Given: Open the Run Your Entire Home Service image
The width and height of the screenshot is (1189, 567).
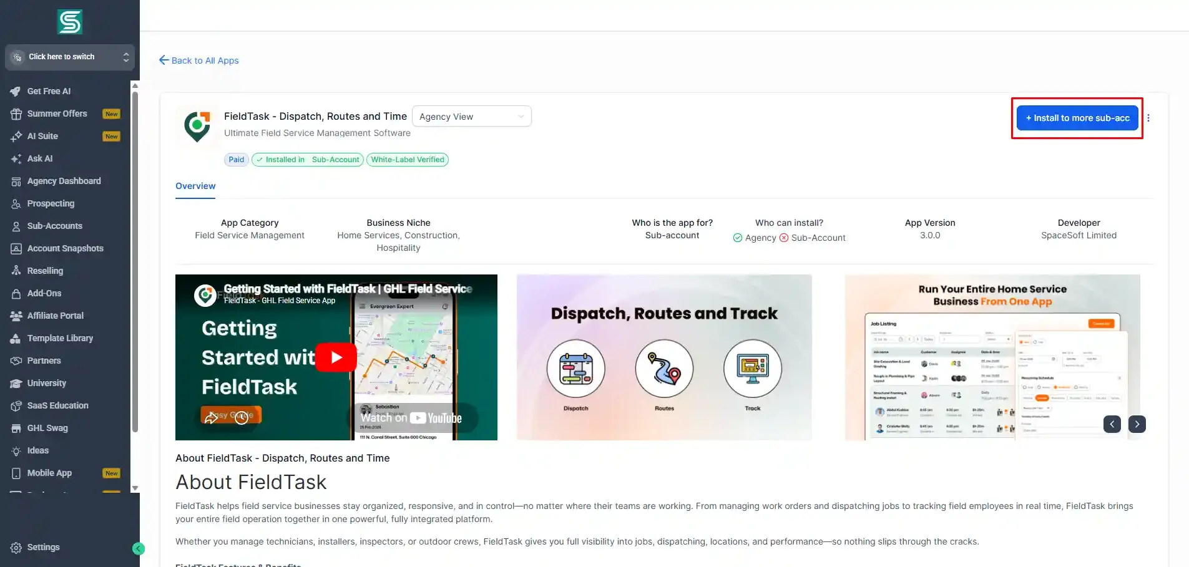Looking at the screenshot, I should [x=992, y=357].
